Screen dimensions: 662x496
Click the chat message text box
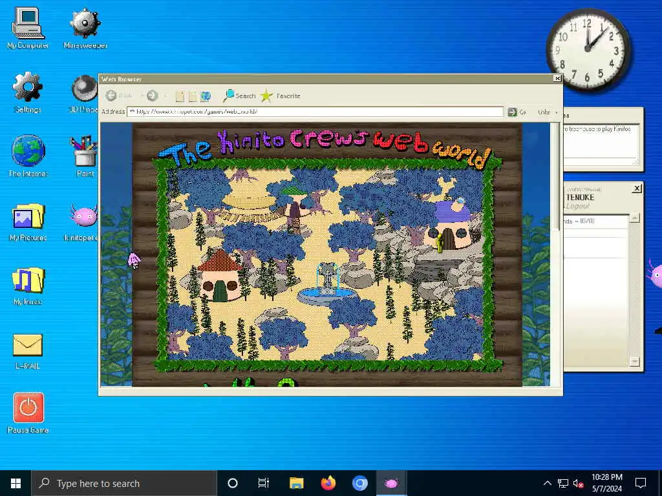[602, 141]
